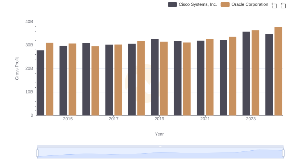Click the 2023 x-axis label
Viewport: 290px width, 167px height.
pyautogui.click(x=251, y=119)
